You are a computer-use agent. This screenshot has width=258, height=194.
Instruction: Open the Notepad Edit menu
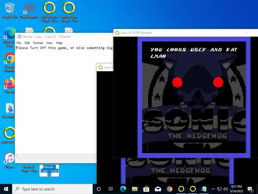[x=27, y=43]
